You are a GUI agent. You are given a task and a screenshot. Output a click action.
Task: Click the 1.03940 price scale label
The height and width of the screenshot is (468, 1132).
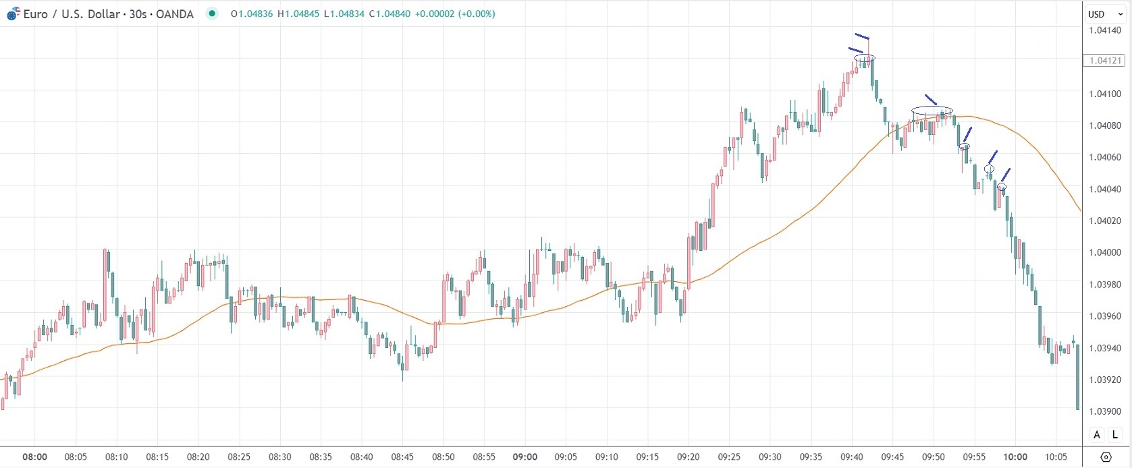click(1105, 348)
